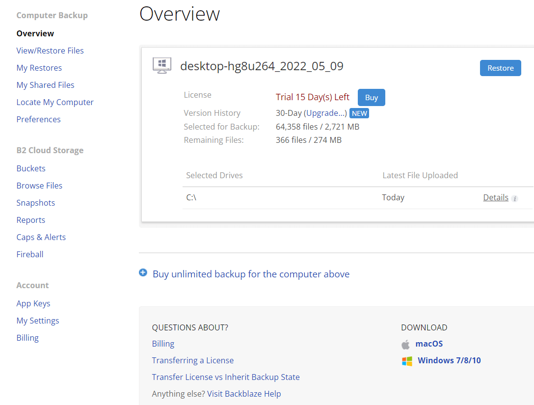
Task: Open Transferring a License help link
Action: coord(193,360)
